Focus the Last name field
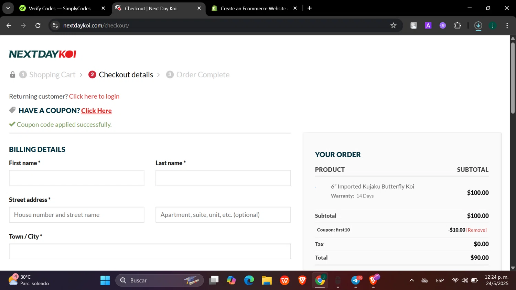The height and width of the screenshot is (290, 516). (x=223, y=178)
